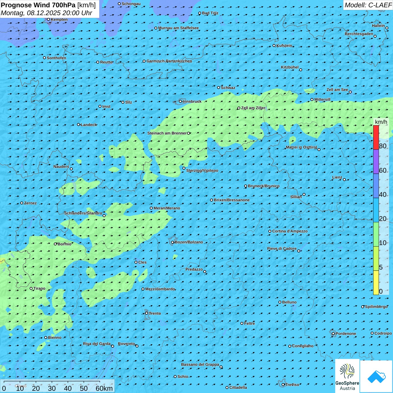Select the Kufstein location marker circle
The image size is (393, 393).
pos(274,45)
